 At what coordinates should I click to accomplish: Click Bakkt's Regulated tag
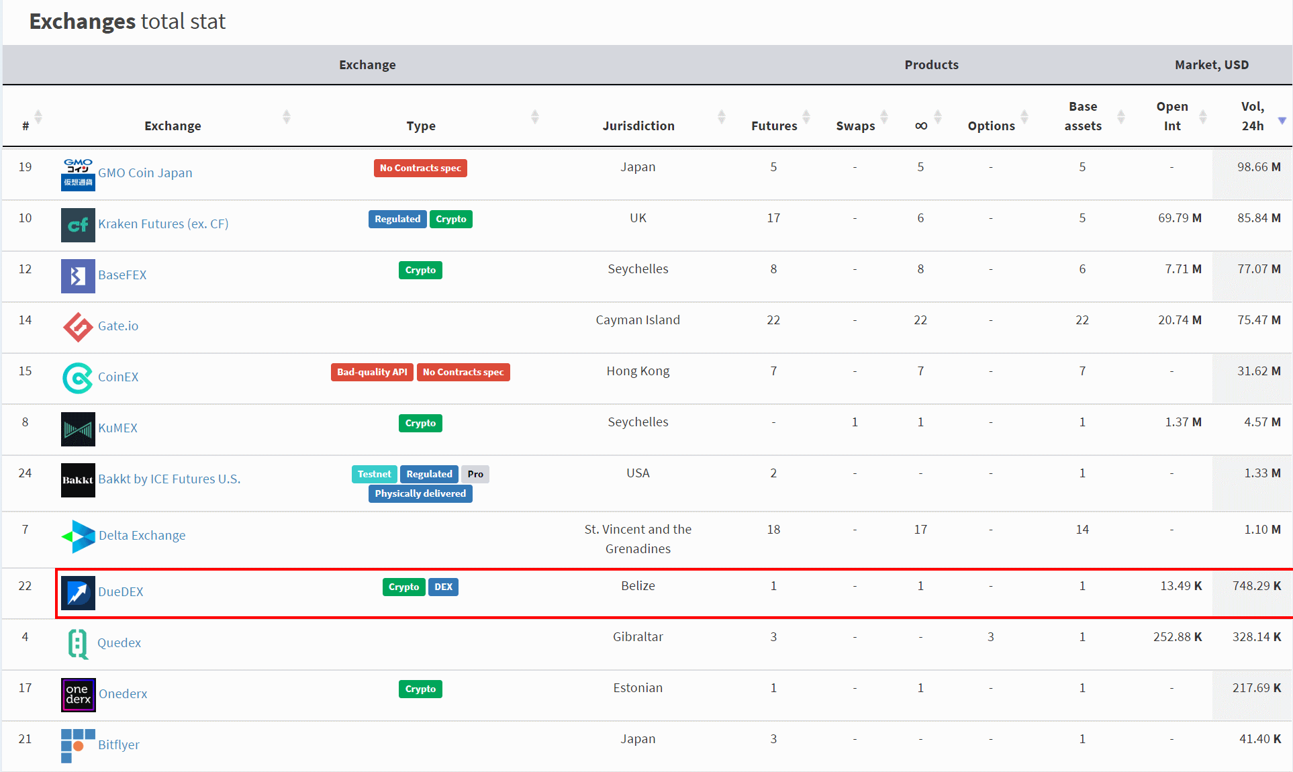click(429, 474)
